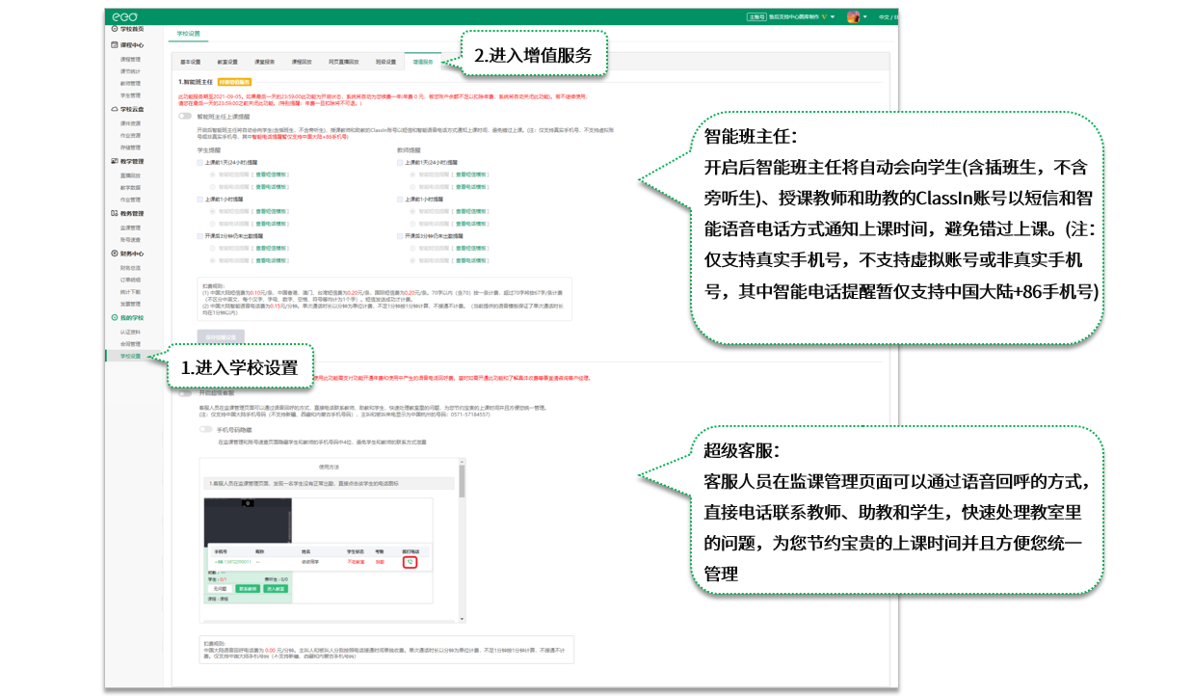Open 查看电话模板 link for student 上课前1天
1193x696 pixels.
click(271, 186)
